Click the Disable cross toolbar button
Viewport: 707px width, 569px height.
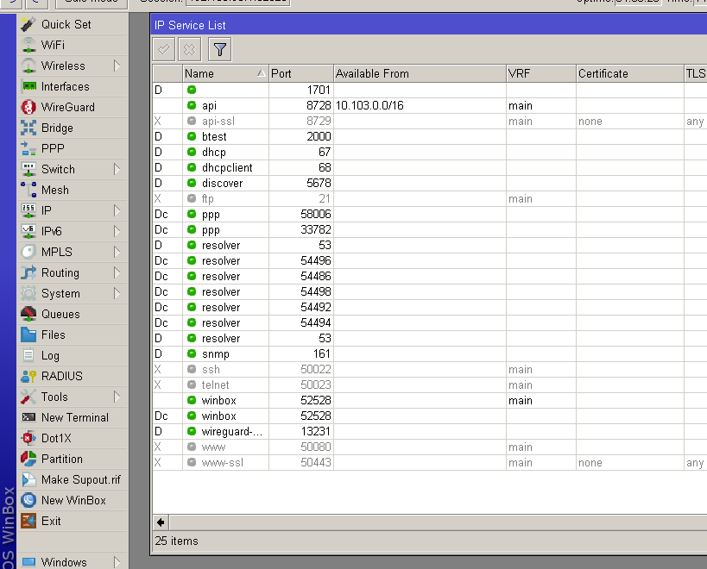click(189, 49)
